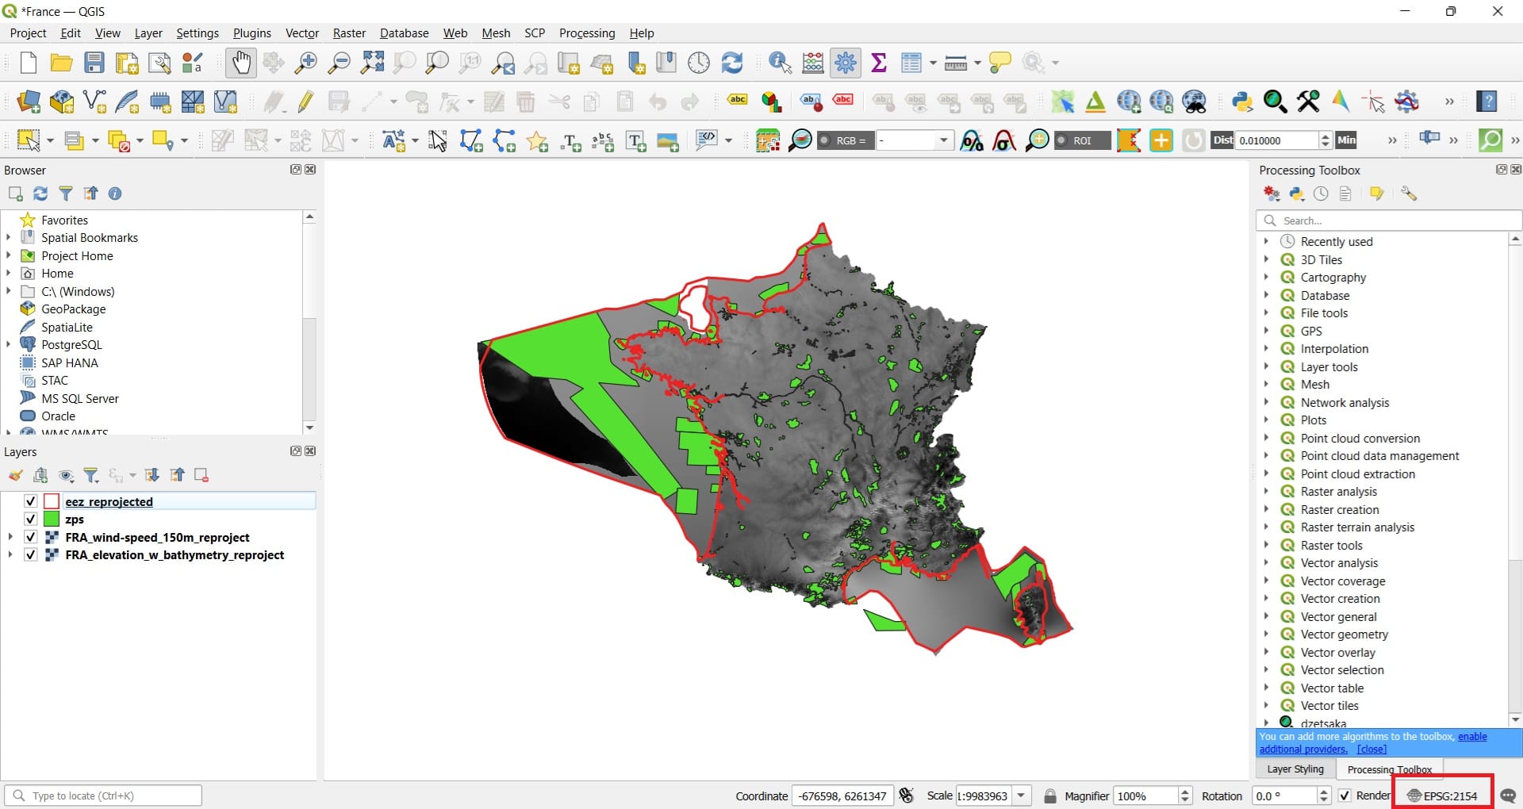1523x809 pixels.
Task: Open Processing history clock icon
Action: 1321,194
